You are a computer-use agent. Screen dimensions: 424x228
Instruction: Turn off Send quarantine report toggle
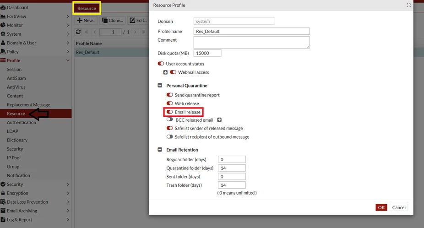tap(169, 95)
